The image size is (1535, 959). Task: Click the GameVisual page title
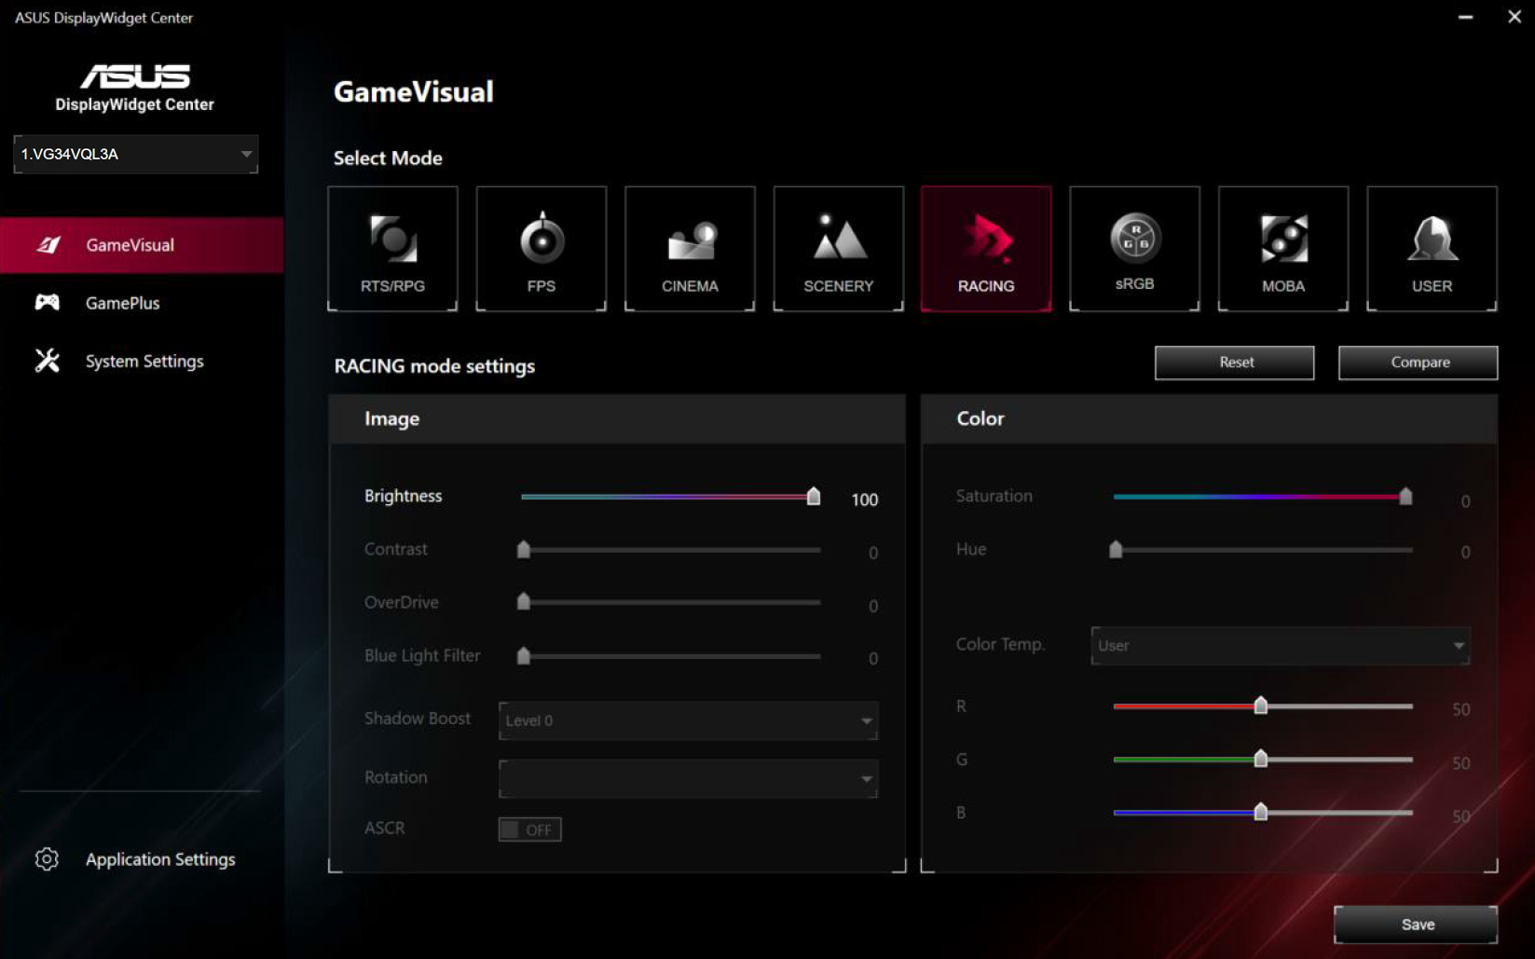(414, 91)
